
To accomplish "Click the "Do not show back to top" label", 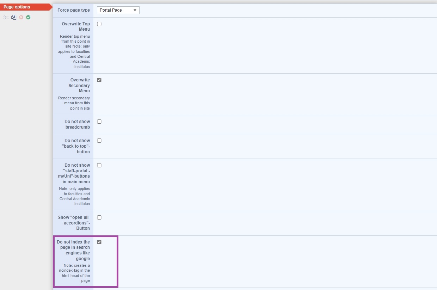I will pyautogui.click(x=77, y=146).
